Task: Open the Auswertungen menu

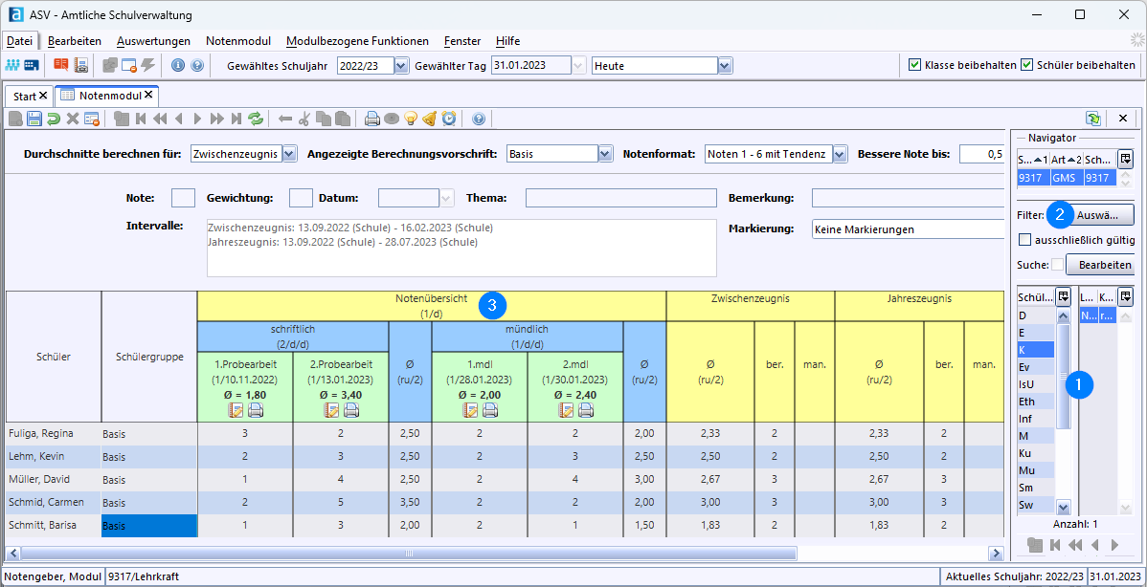Action: point(153,41)
